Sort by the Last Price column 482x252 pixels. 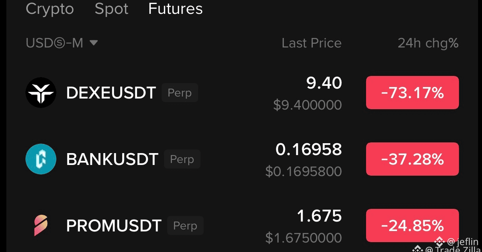[x=312, y=43]
